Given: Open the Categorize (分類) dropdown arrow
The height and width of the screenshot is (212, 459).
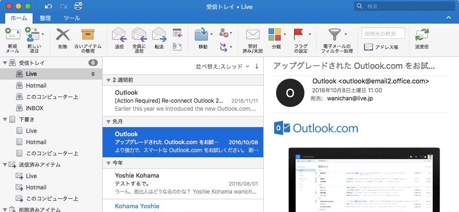Looking at the screenshot, I should (x=285, y=34).
